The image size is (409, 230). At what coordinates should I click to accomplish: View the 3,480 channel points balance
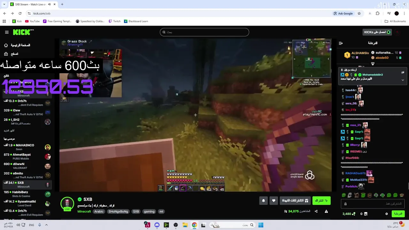click(x=349, y=214)
